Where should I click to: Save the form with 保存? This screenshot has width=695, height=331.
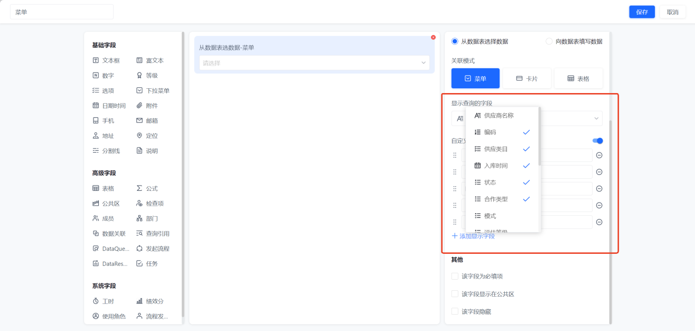click(x=642, y=12)
